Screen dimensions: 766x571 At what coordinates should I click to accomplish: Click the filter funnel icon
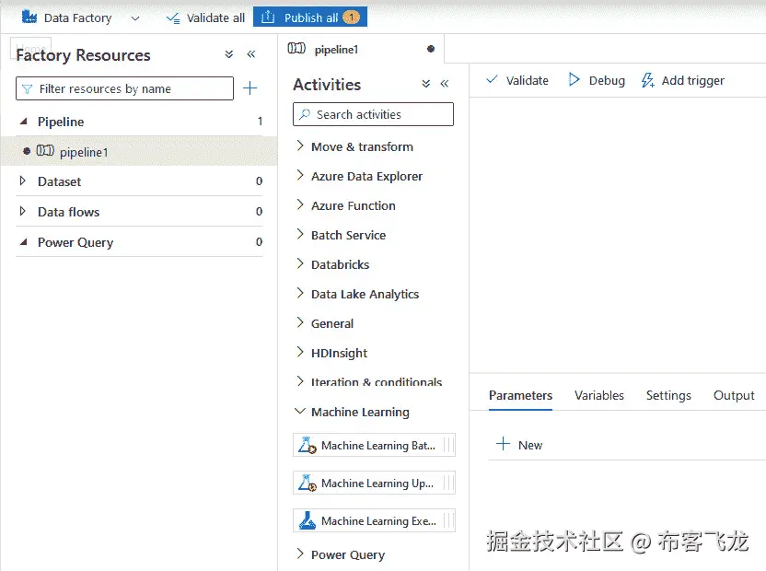pyautogui.click(x=28, y=89)
